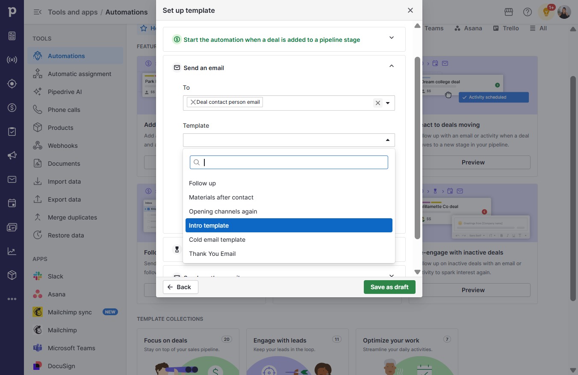
Task: Open Mailchimp sync app
Action: [x=75, y=312]
